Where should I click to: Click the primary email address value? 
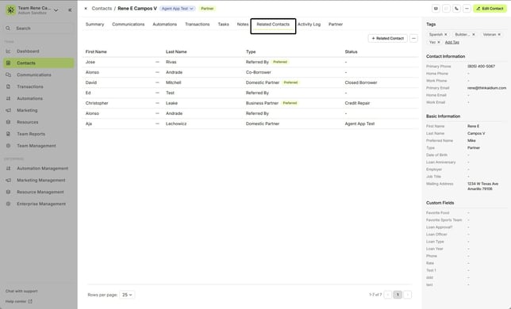click(x=486, y=88)
